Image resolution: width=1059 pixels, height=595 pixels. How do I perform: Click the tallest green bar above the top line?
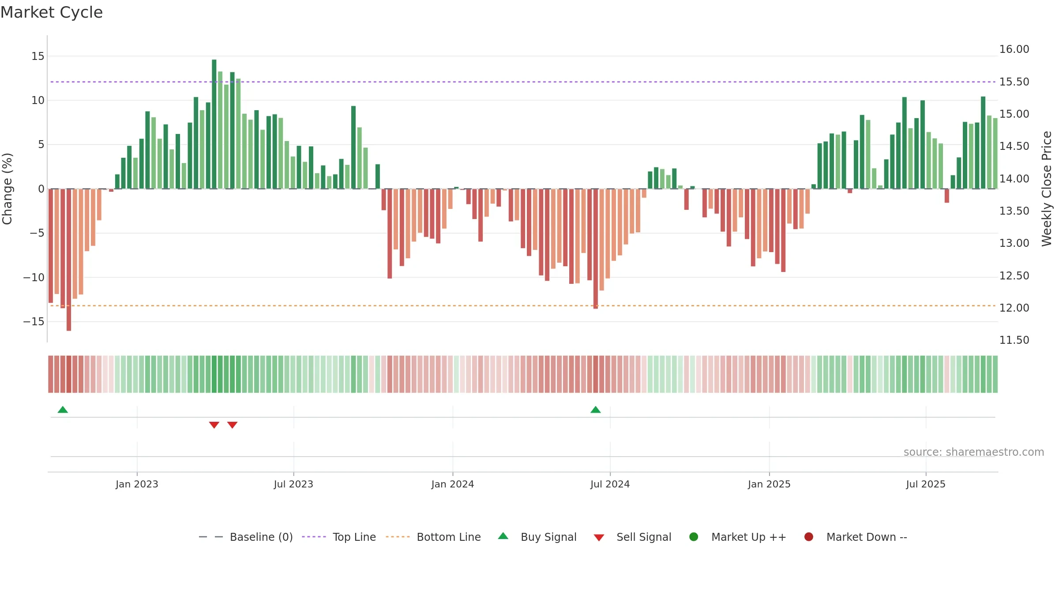click(x=214, y=124)
